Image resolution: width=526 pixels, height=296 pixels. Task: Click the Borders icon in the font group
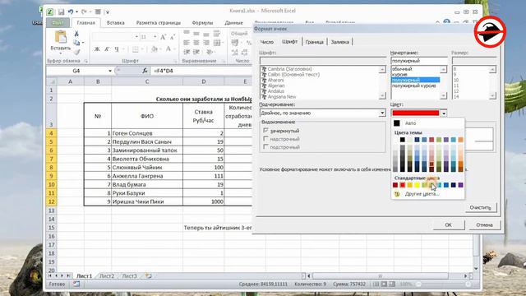click(135, 49)
